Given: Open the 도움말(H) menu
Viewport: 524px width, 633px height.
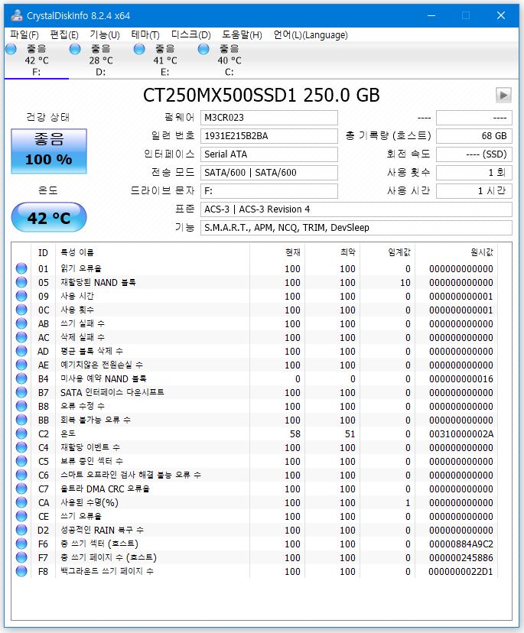Looking at the screenshot, I should pos(242,35).
